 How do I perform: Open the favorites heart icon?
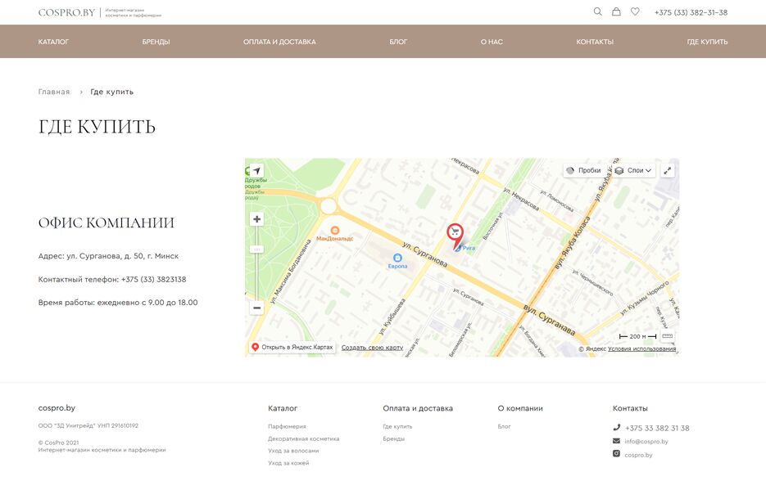pos(635,12)
